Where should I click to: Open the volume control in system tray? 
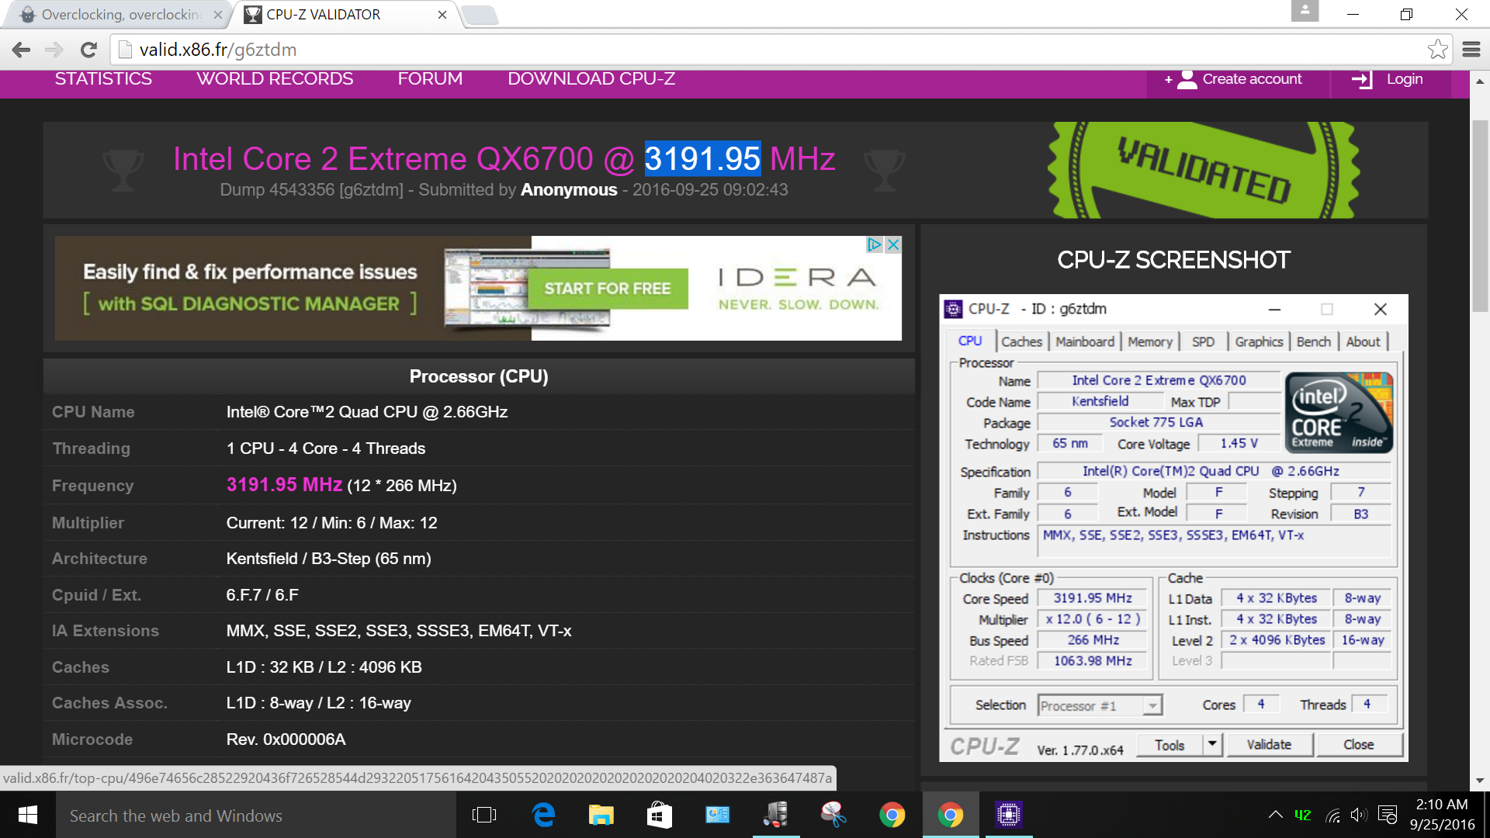[x=1358, y=815]
